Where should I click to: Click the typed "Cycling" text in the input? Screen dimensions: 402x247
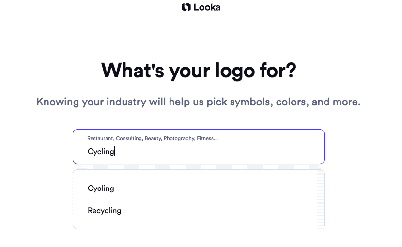click(101, 152)
